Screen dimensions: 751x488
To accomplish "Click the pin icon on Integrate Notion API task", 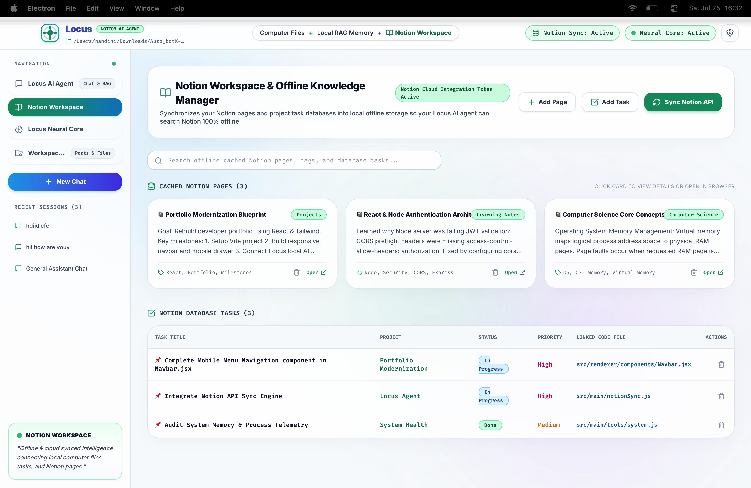I will click(x=158, y=395).
